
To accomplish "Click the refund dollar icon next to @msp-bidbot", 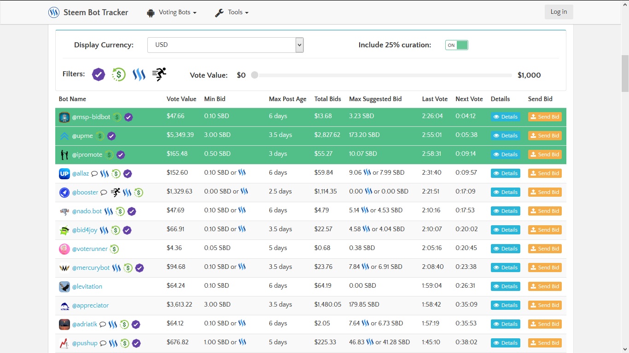I will tap(117, 117).
